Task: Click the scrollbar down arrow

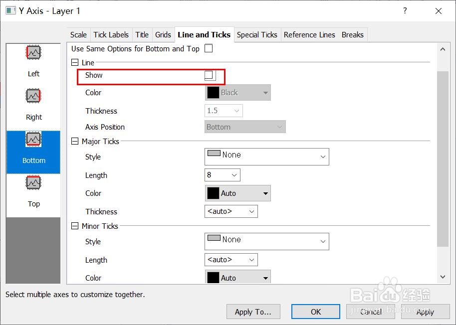Action: click(443, 277)
